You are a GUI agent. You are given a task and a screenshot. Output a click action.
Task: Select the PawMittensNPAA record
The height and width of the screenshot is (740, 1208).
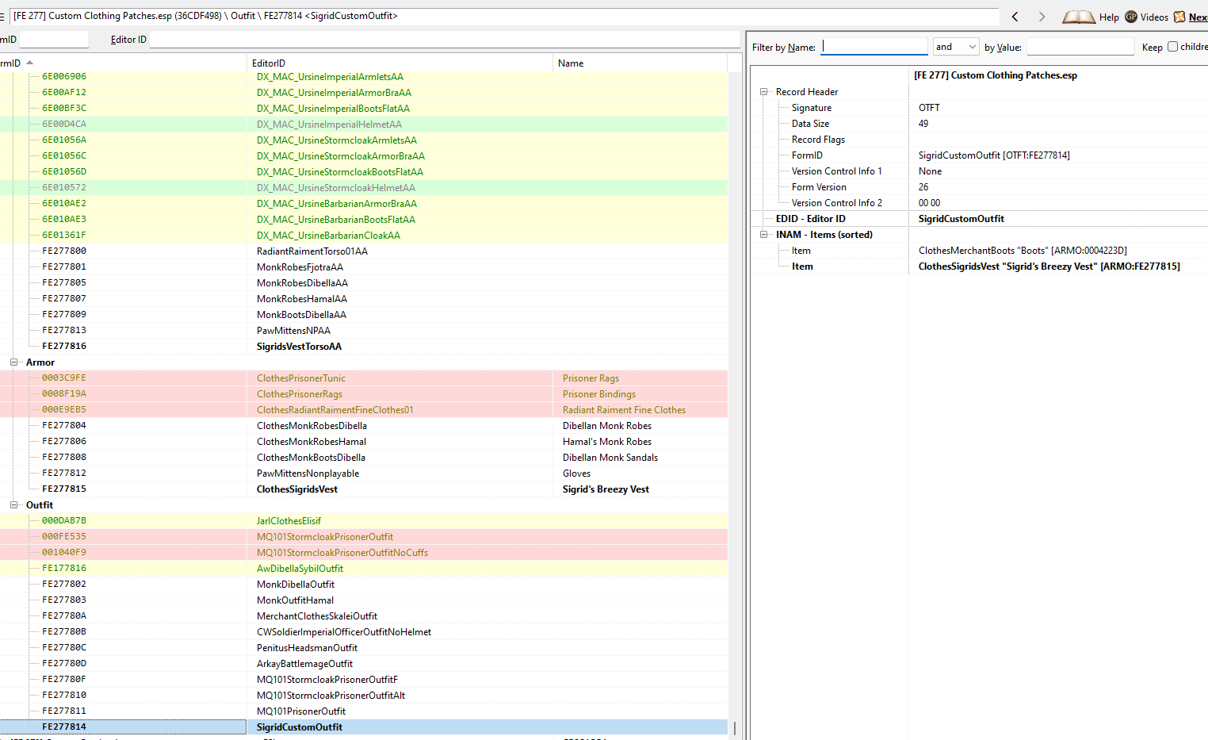[364, 331]
